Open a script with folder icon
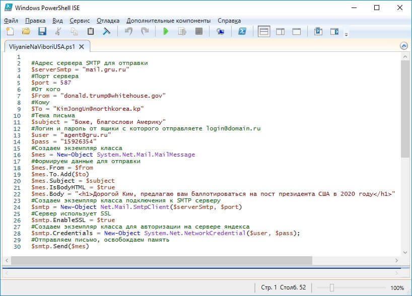Viewport: 412px width, 296px height. [26, 31]
